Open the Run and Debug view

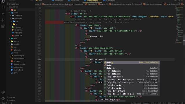tap(3, 20)
